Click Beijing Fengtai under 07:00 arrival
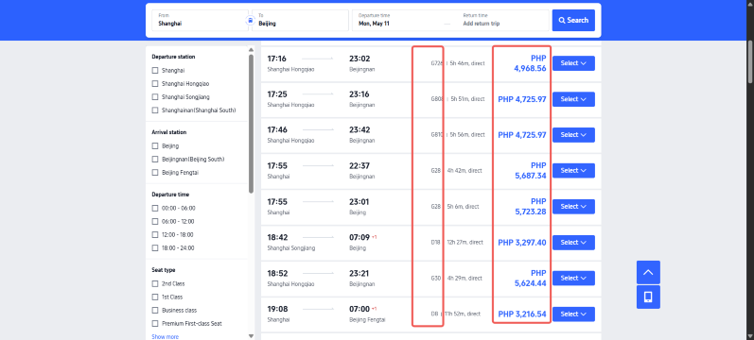Image resolution: width=754 pixels, height=340 pixels. click(x=367, y=320)
